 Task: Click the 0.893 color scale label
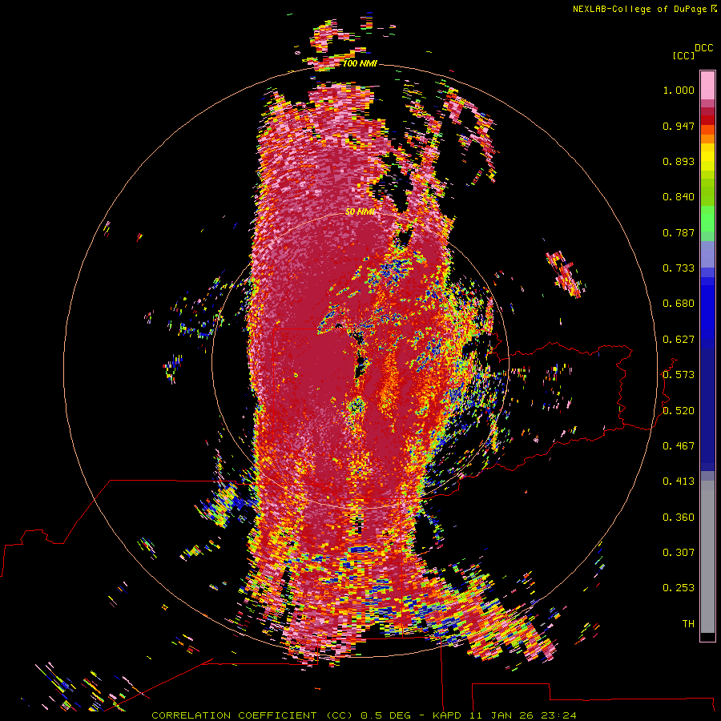679,161
